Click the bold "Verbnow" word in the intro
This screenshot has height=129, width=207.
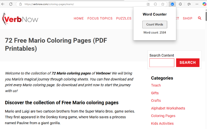(x=103, y=73)
